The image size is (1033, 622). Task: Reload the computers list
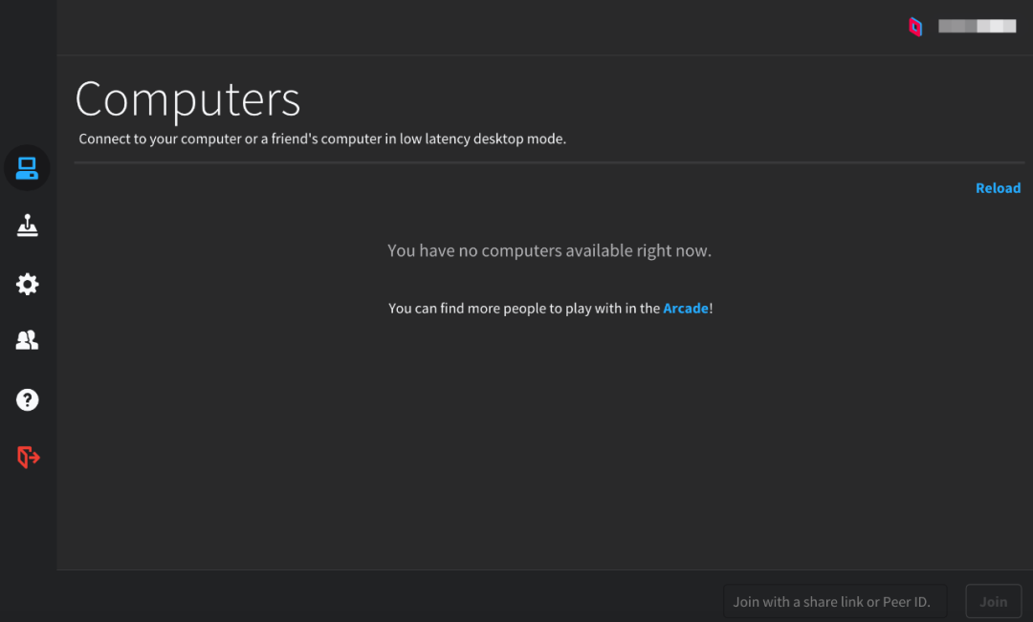[x=998, y=188]
